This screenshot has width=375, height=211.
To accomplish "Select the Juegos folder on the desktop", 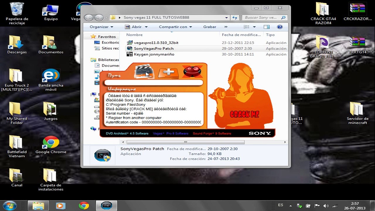I will (51, 111).
